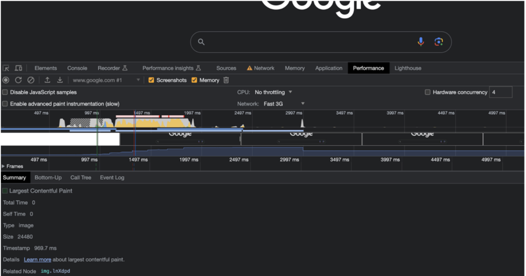Screen dimensions: 526x276
Task: Click the Largest Contentful Paint heading
Action: [41, 190]
